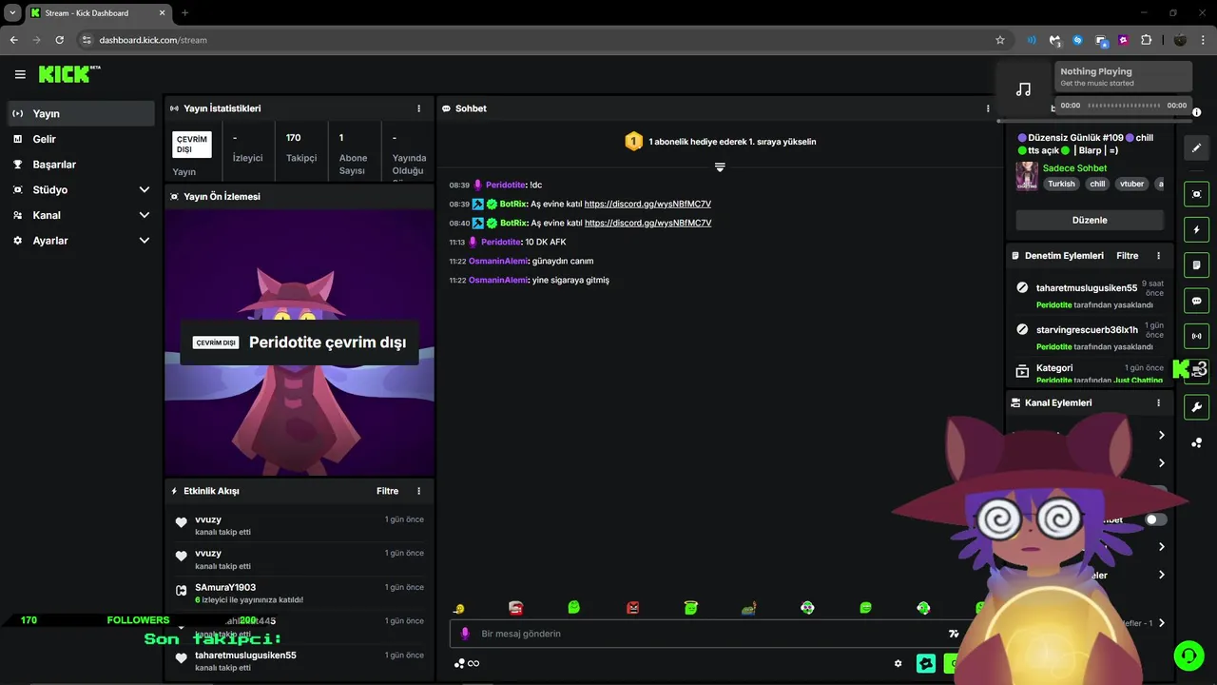
Task: Click the broadcast signal icon in right rail
Action: click(x=1196, y=336)
